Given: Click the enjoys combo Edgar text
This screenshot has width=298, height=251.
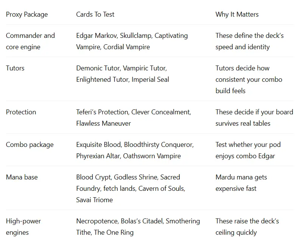Looking at the screenshot, I should coord(245,156).
